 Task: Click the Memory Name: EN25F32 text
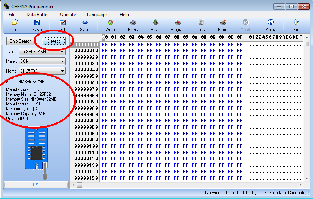[x=28, y=94]
